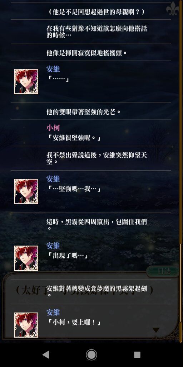The height and width of the screenshot is (367, 183).
Task: Click the line 我不禁出聲說道後
Action: coord(97,158)
